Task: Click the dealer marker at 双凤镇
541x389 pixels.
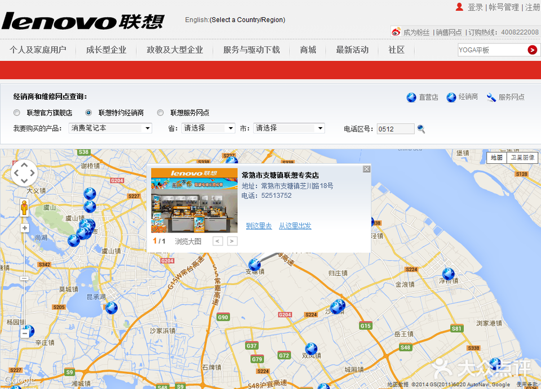Action: tap(311, 348)
